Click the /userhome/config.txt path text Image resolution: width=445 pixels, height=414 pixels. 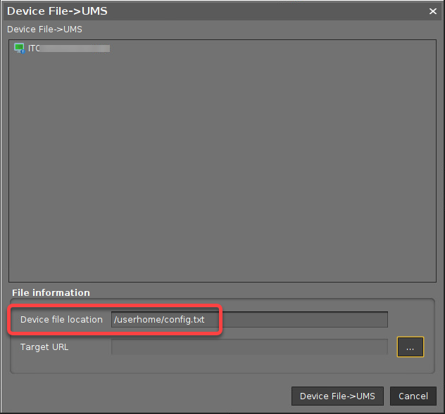[x=159, y=320]
